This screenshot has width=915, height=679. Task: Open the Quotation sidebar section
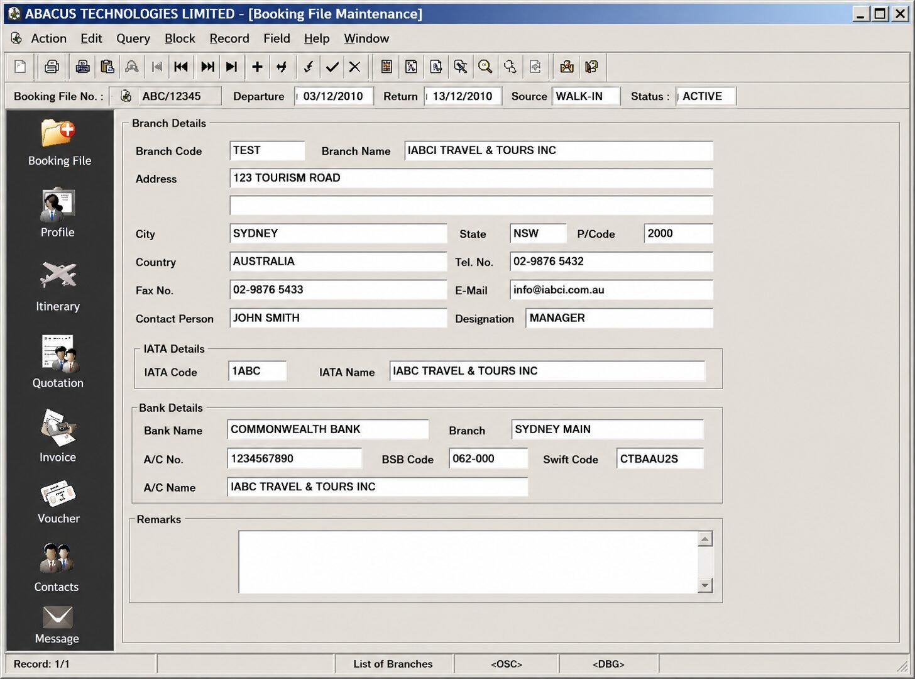tap(58, 362)
